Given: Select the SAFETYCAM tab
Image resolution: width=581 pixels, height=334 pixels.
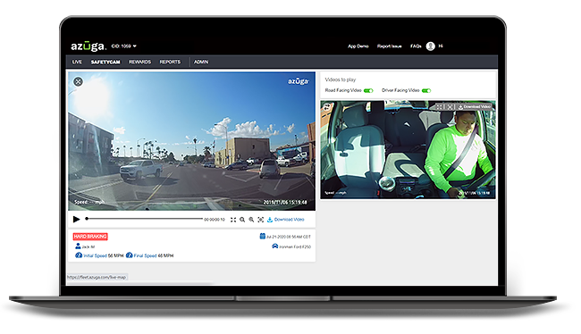Looking at the screenshot, I should pyautogui.click(x=105, y=62).
